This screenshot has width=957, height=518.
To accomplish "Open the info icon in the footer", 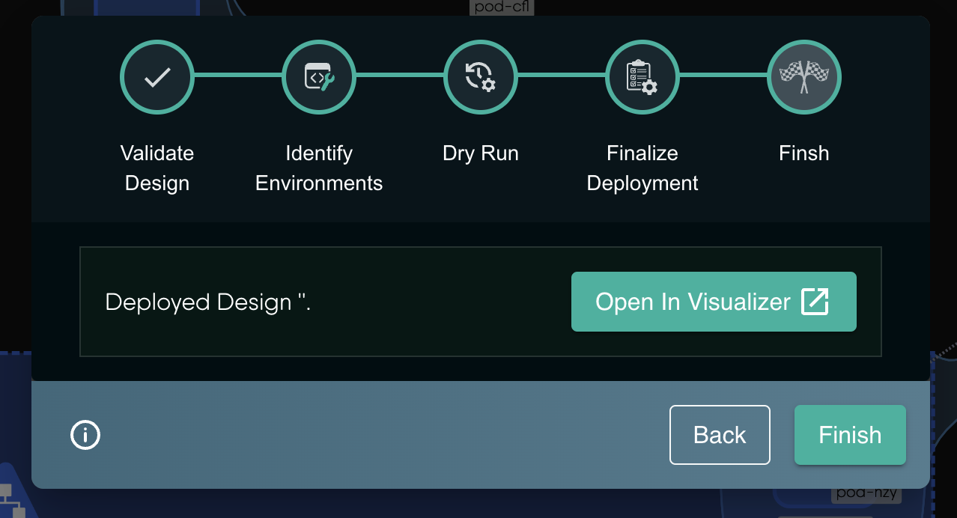I will pos(85,435).
